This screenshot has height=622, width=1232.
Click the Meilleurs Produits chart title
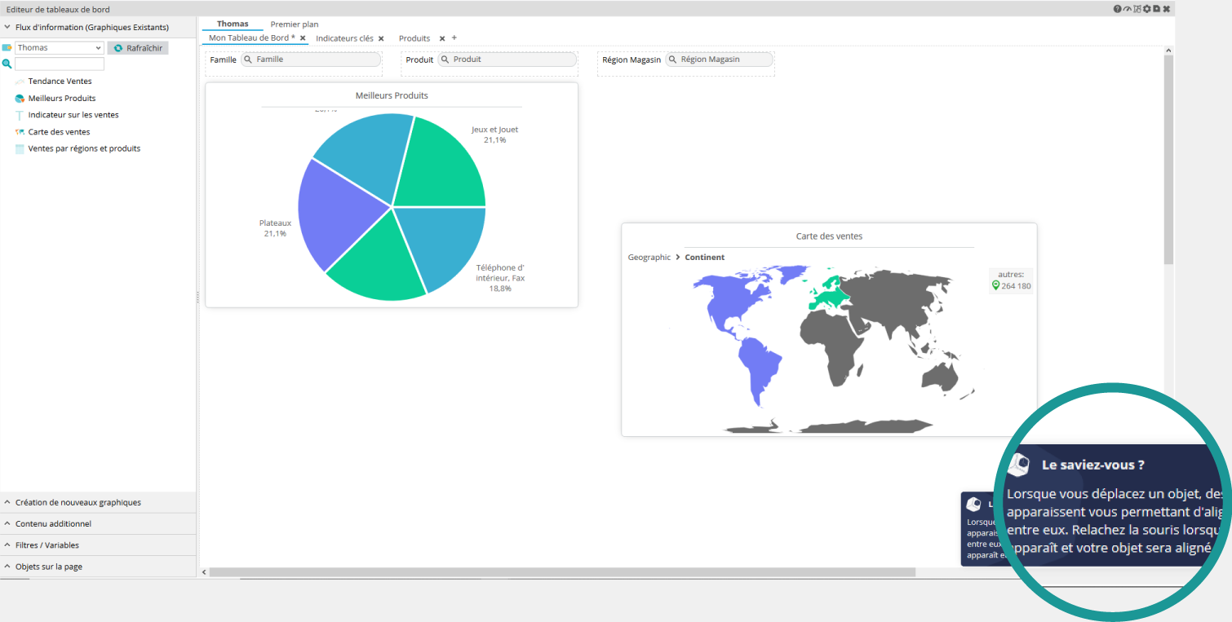[x=392, y=95]
